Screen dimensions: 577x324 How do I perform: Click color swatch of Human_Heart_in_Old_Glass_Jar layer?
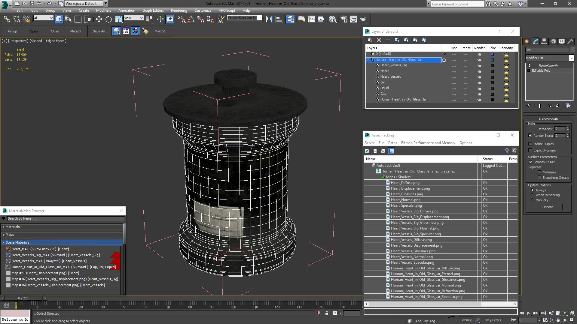[x=492, y=60]
